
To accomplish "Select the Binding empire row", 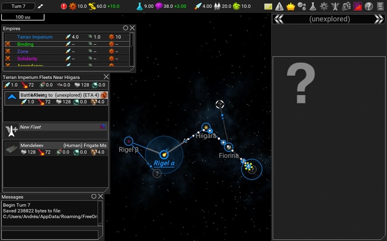I will pyautogui.click(x=67, y=44).
